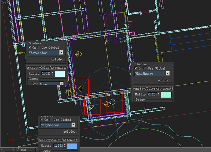The height and width of the screenshot is (152, 211).
Task: Click the spinner arrows beside 0.25
Action: (159, 94)
